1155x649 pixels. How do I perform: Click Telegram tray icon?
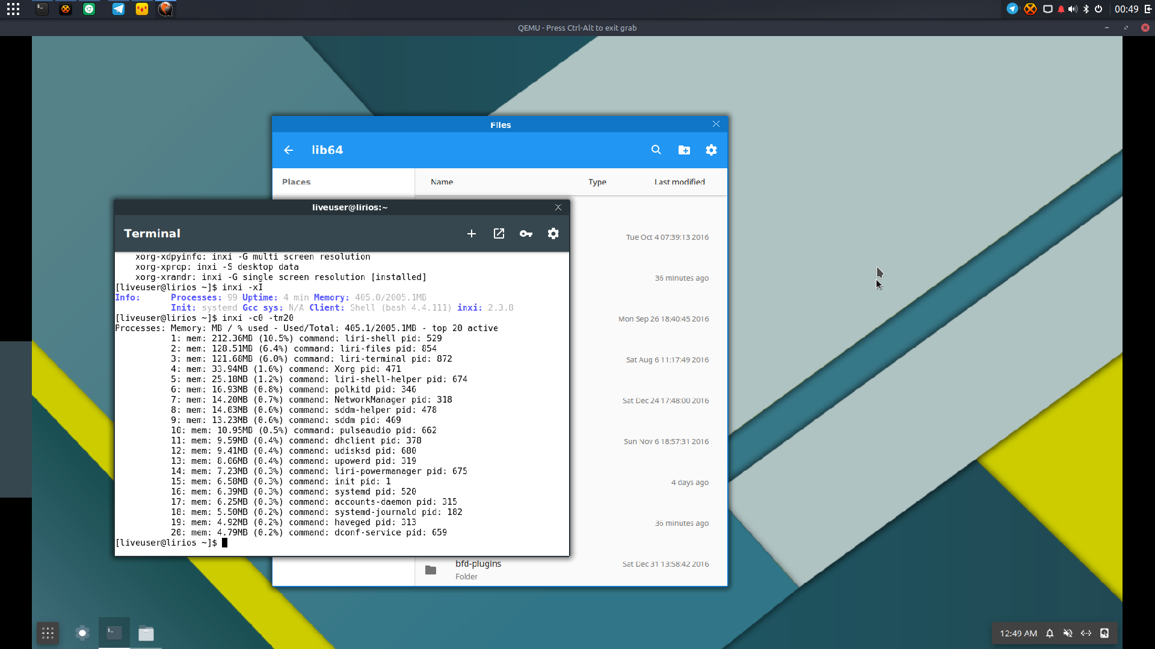[x=1012, y=9]
